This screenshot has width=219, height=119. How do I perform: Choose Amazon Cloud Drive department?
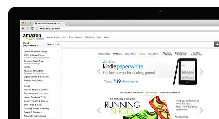click(34, 61)
